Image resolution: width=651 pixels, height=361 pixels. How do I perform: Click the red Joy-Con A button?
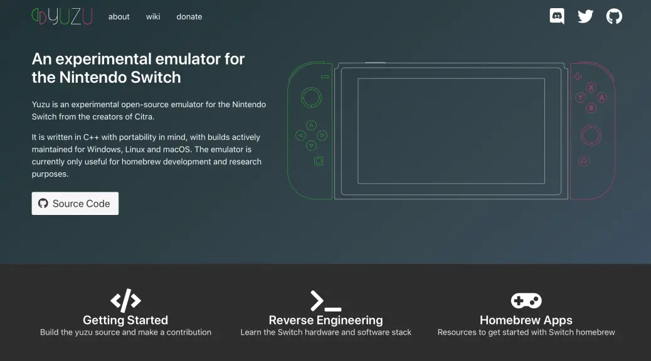pos(602,98)
